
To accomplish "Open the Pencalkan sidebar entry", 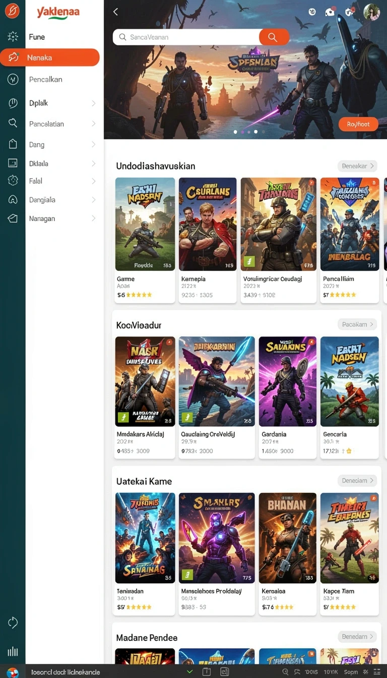I will (x=45, y=79).
